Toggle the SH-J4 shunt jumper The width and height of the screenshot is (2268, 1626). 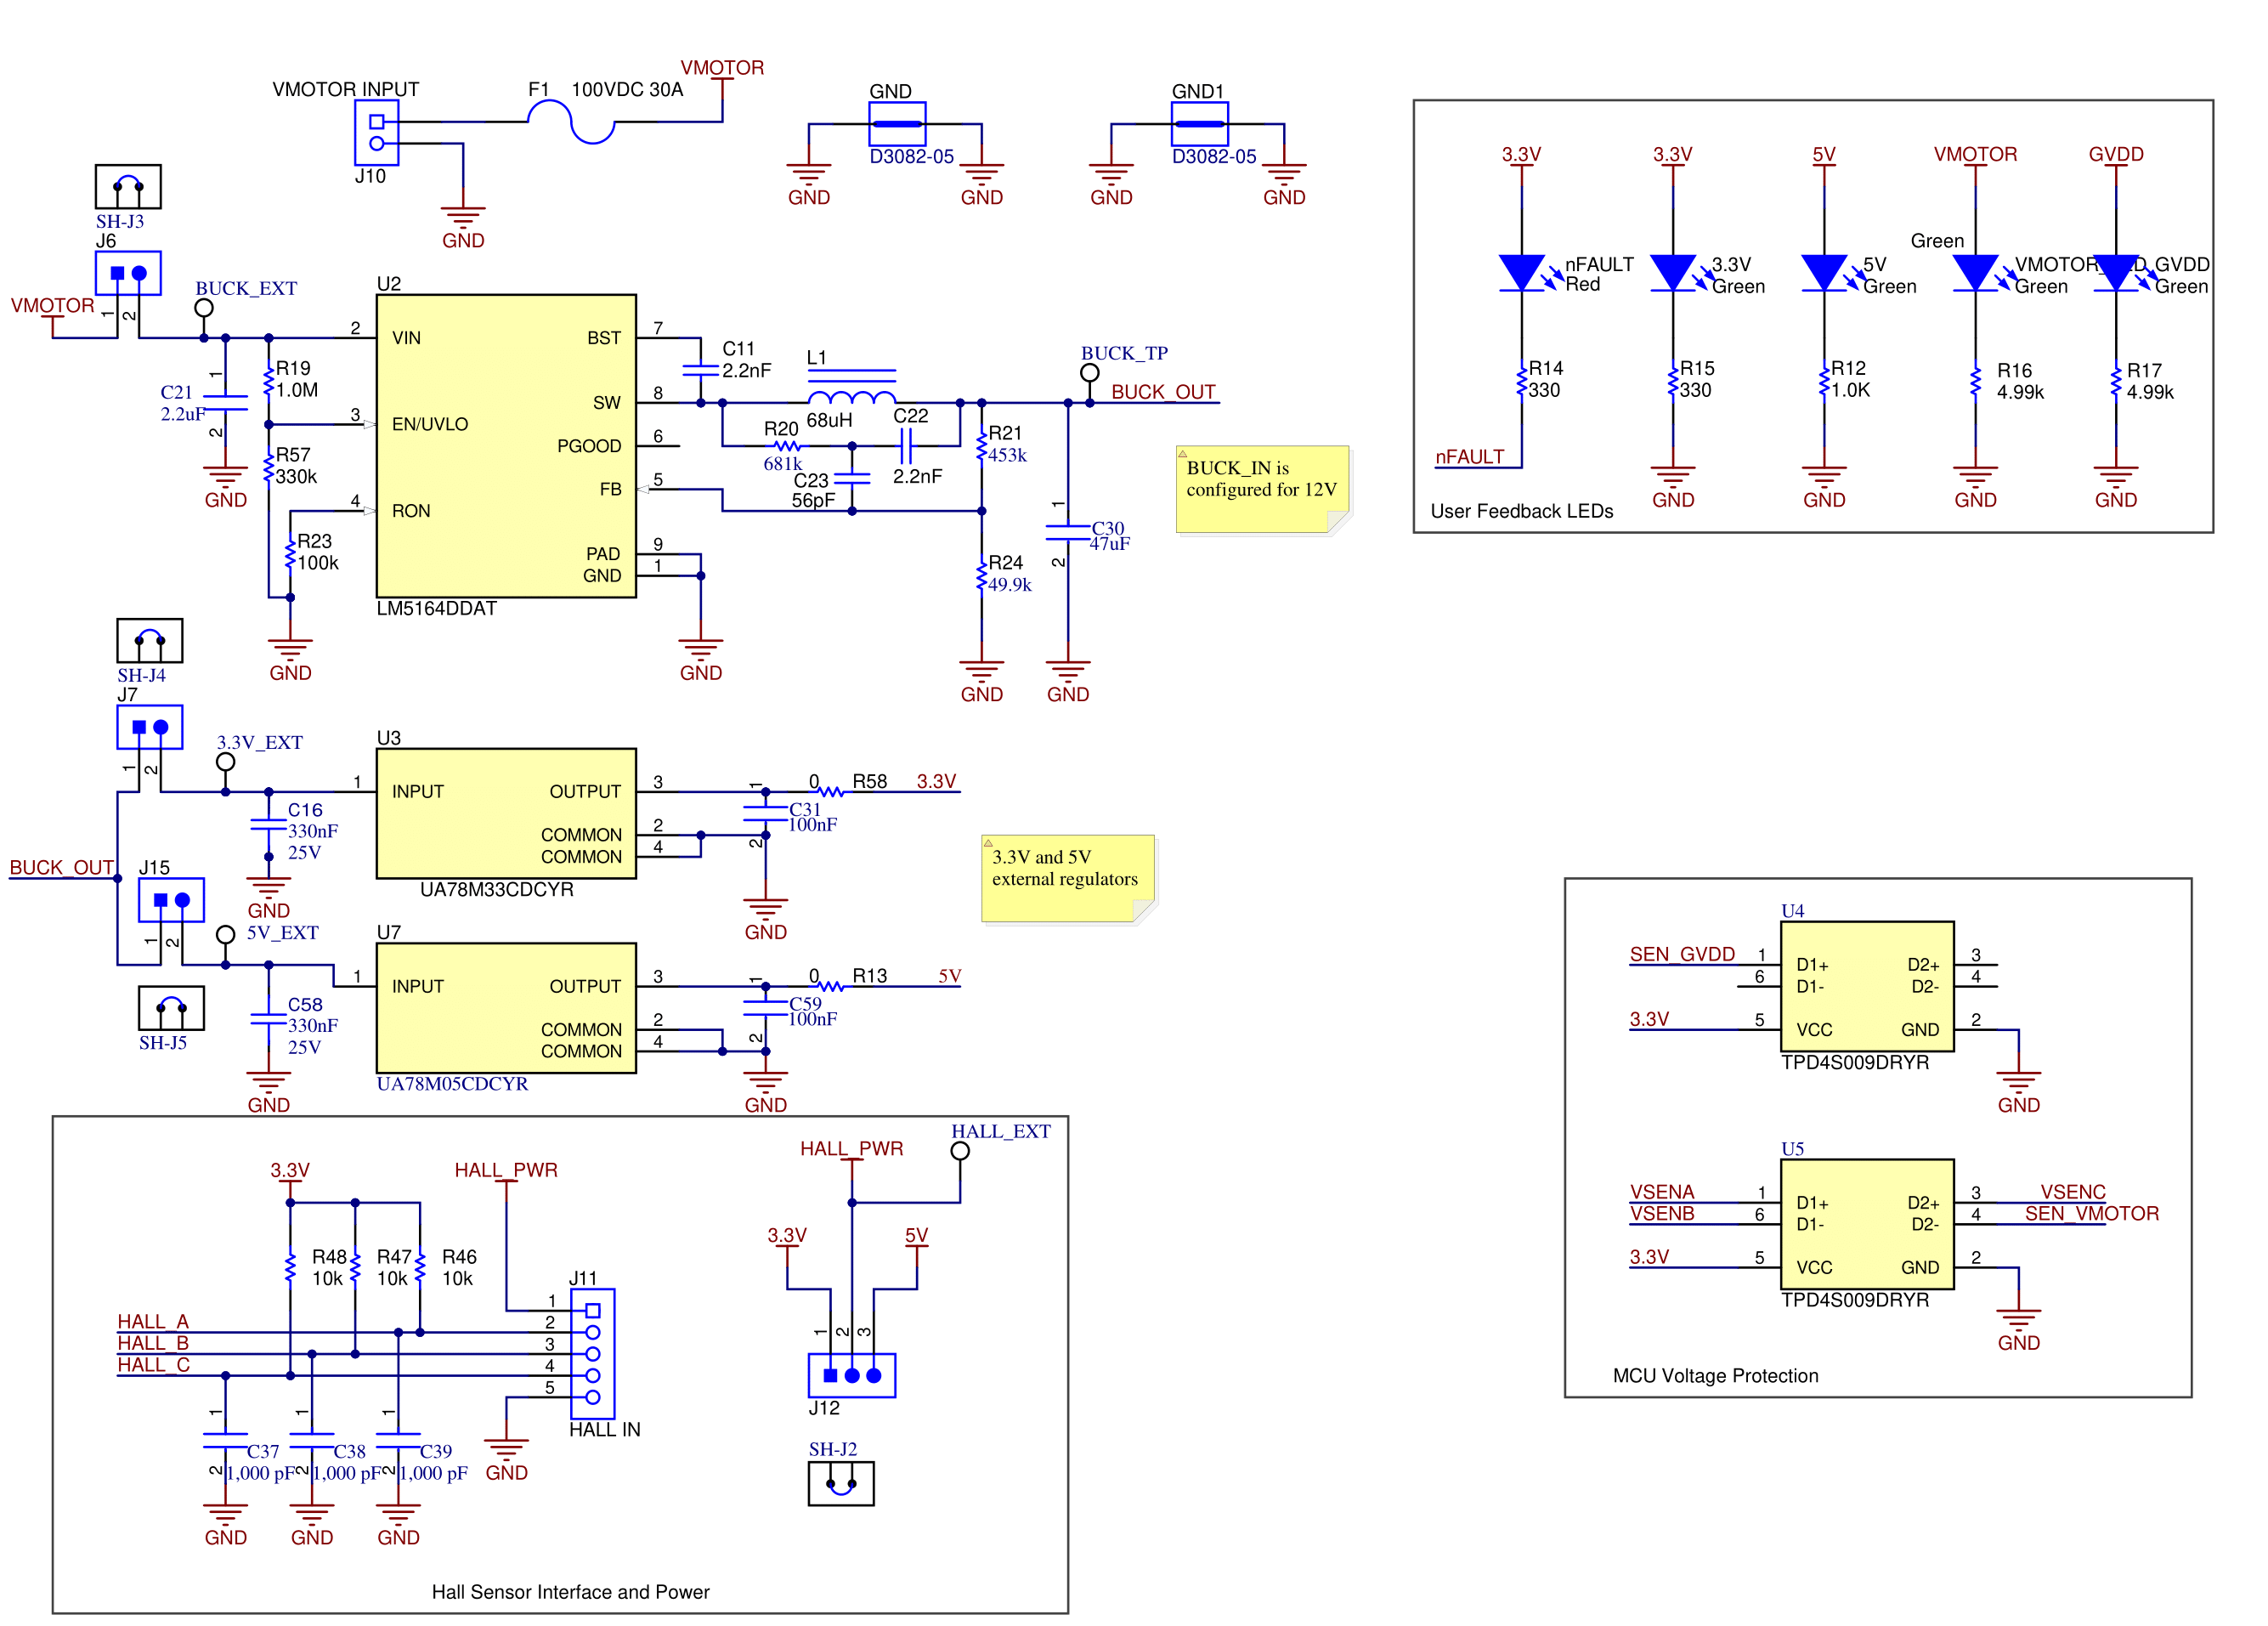tap(150, 643)
